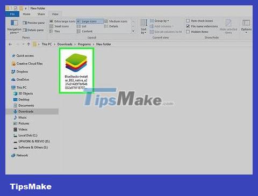Viewport: 258px width, 196px height.
Task: Expand the layout gallery more arrow
Action: [x=133, y=31]
